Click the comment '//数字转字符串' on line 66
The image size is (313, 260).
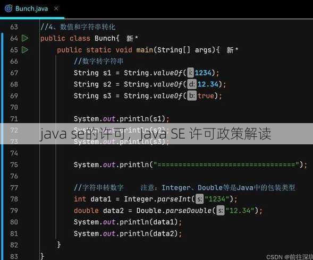99,61
